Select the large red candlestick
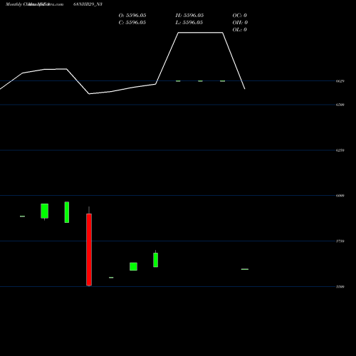The image size is (356, 356). click(89, 249)
